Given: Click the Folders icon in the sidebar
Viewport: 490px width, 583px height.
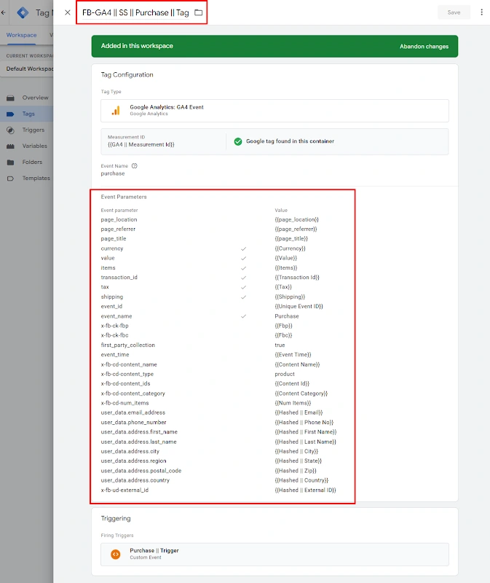Looking at the screenshot, I should (10, 162).
